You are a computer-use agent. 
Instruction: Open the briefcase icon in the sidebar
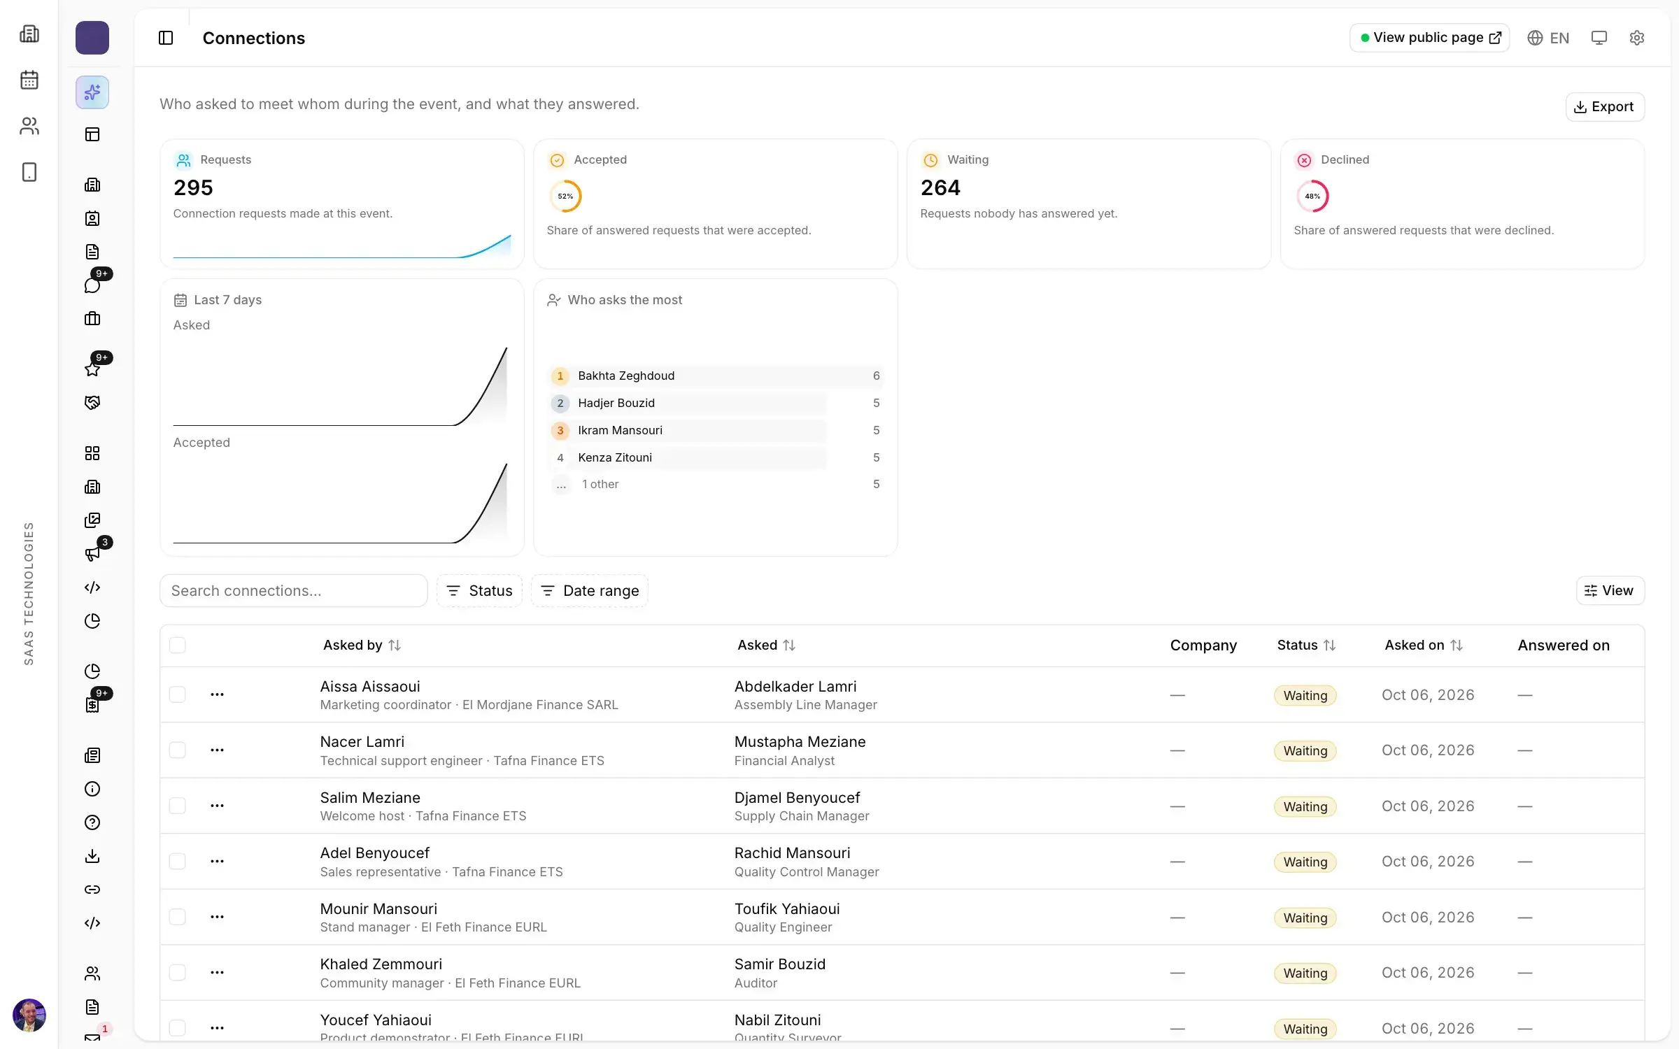(92, 319)
